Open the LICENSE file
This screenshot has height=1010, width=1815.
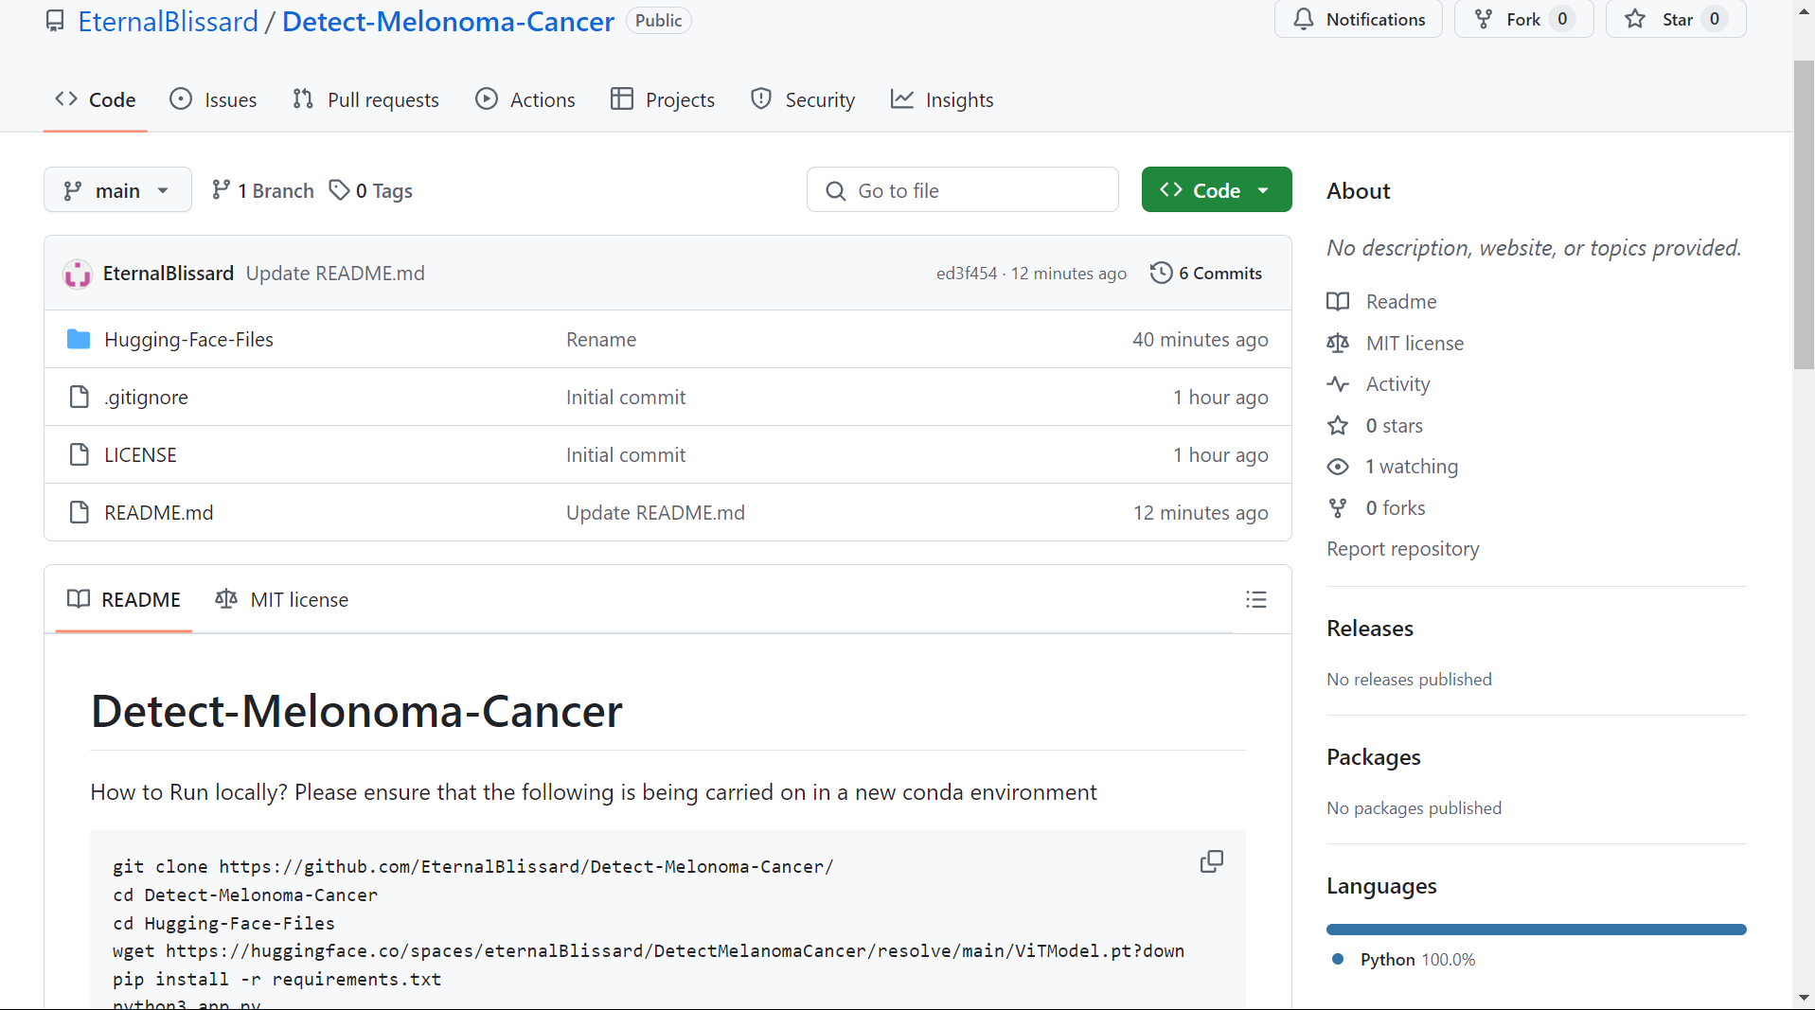tap(140, 454)
